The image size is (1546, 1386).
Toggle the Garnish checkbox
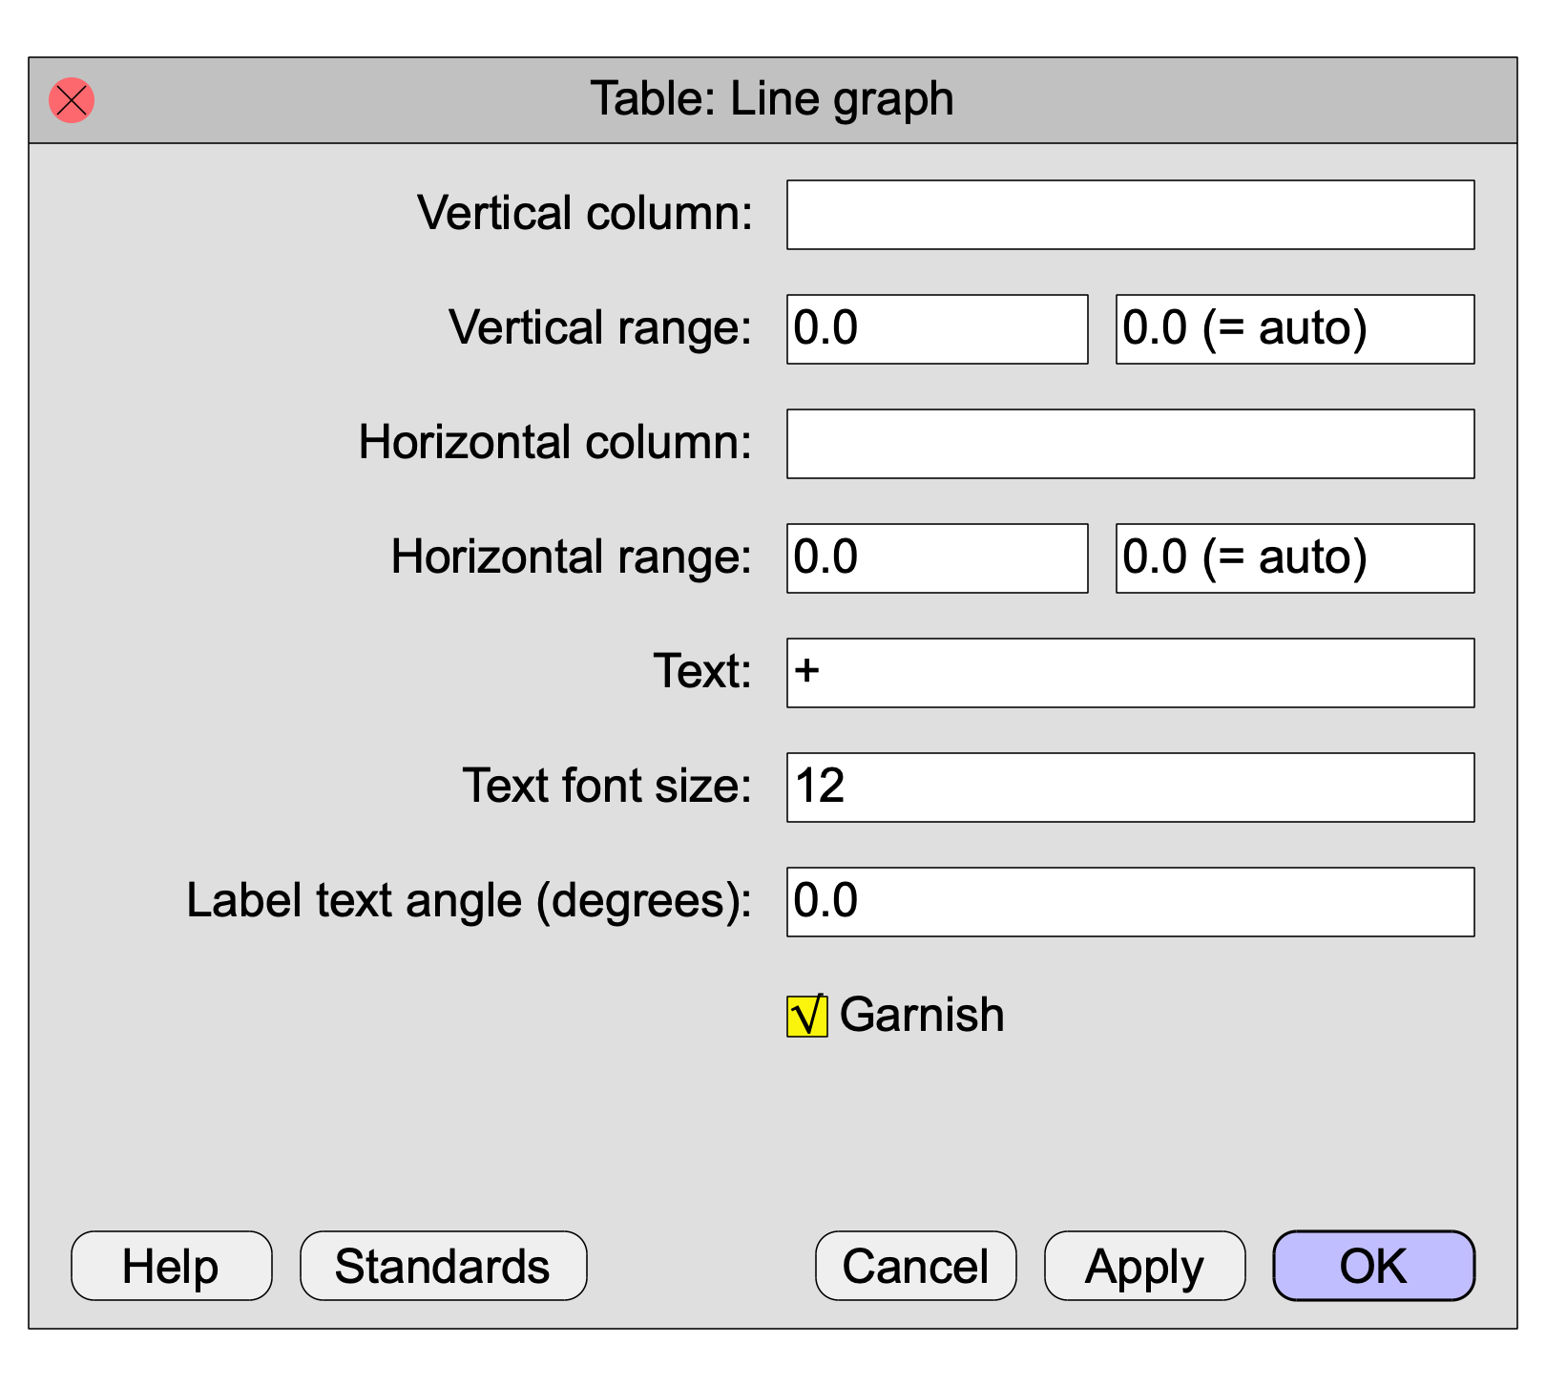click(806, 1016)
